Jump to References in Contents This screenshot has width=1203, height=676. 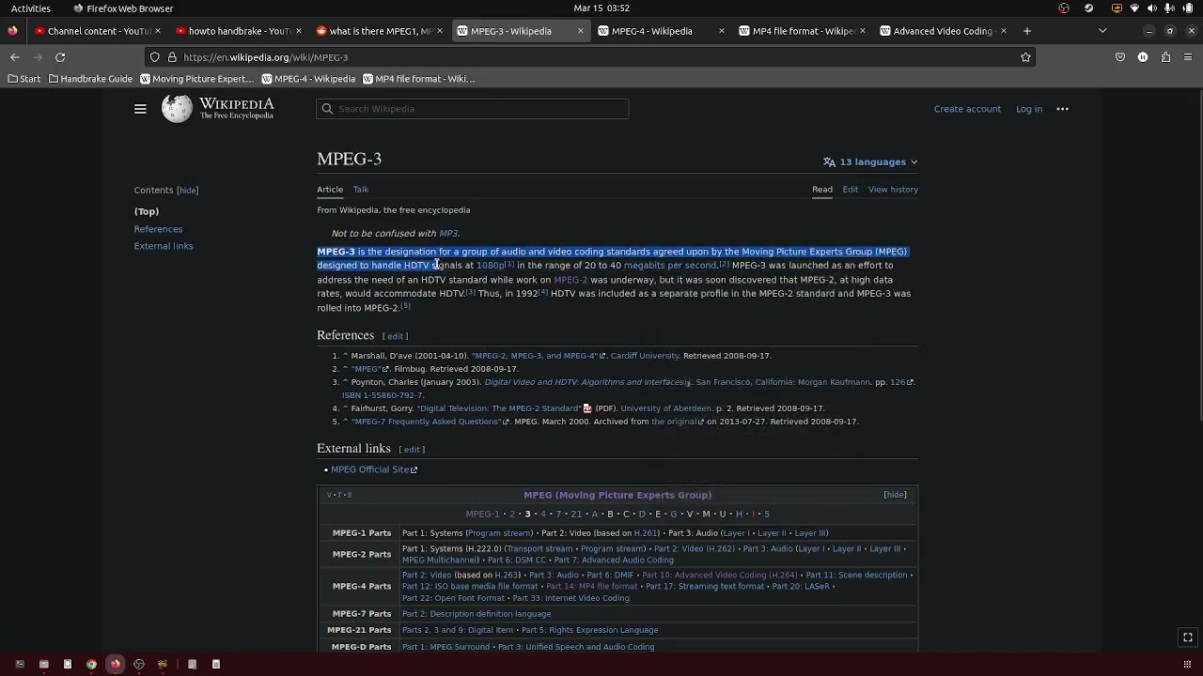[158, 229]
